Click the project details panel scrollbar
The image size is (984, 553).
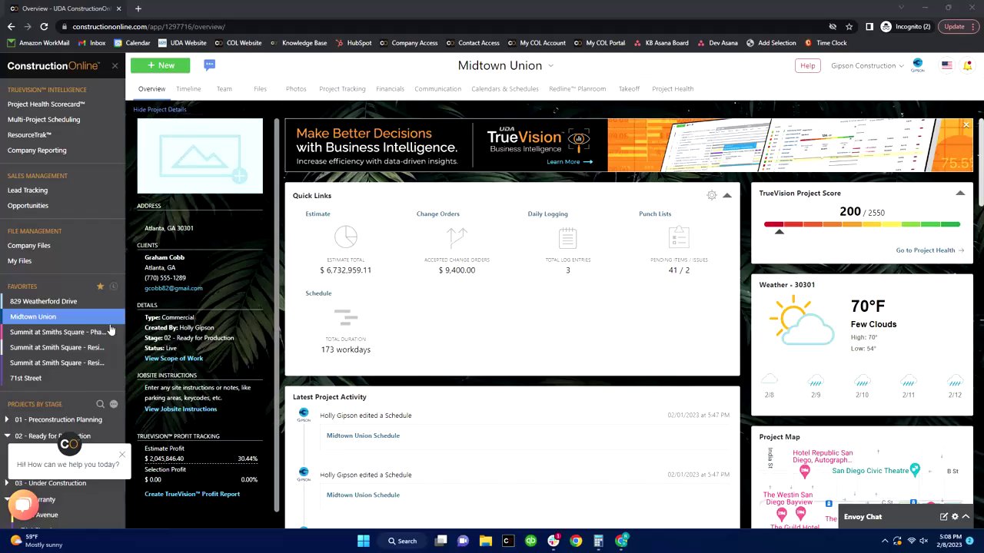(x=277, y=315)
